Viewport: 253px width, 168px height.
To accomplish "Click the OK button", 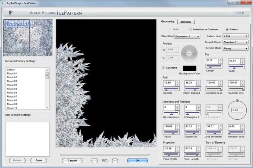I will (x=137, y=161).
